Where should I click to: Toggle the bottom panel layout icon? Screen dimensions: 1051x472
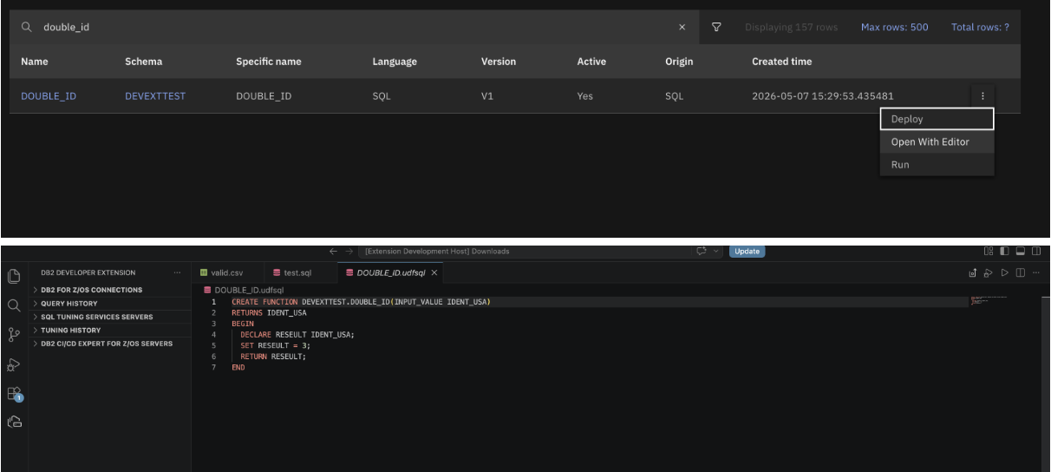(1022, 252)
